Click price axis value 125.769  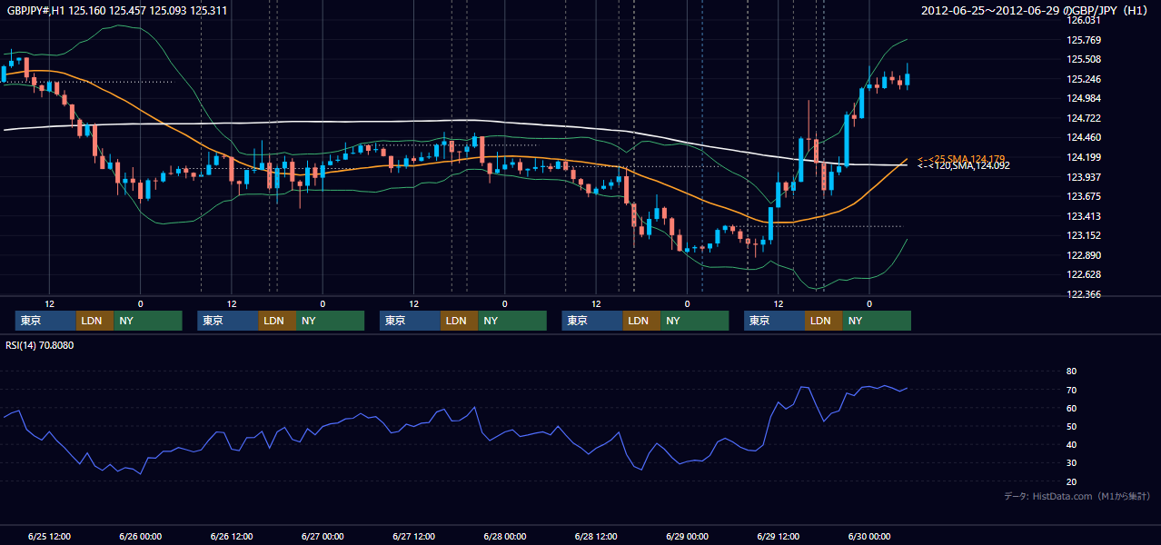point(1083,40)
